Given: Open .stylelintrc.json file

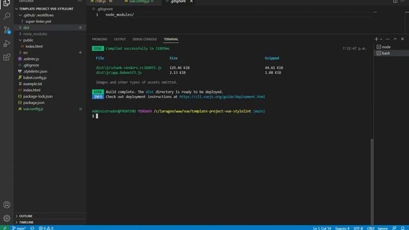Looking at the screenshot, I should click(35, 72).
